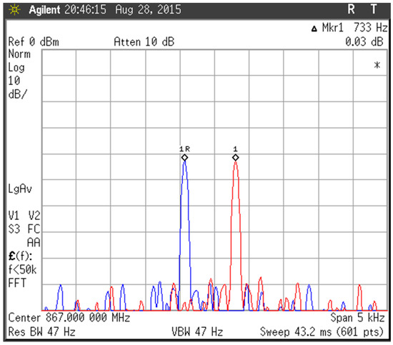Select marker 1 diamond on red peak
Viewport: 393px width, 345px height.
pyautogui.click(x=235, y=157)
